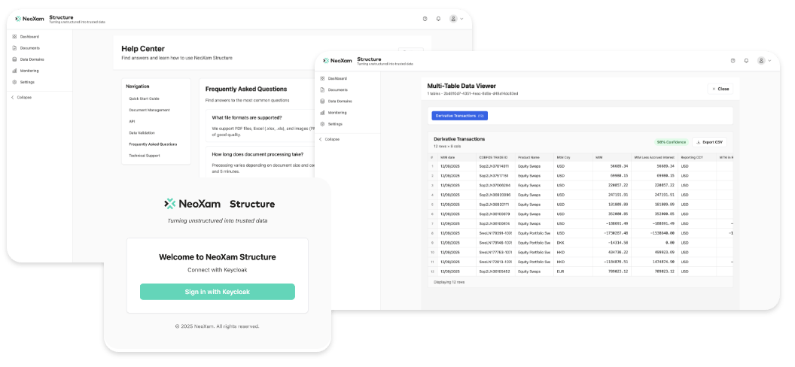Open Settings gear icon in Data Viewer window sidebar
The height and width of the screenshot is (367, 795).
pyautogui.click(x=322, y=124)
